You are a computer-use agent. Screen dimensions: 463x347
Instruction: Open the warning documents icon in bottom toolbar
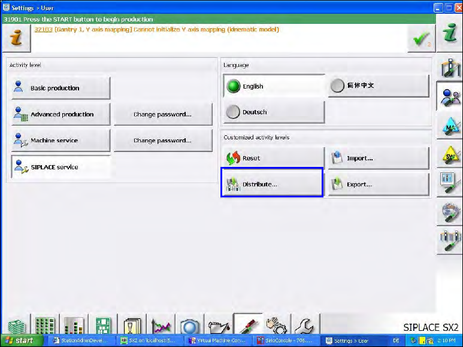tap(132, 325)
